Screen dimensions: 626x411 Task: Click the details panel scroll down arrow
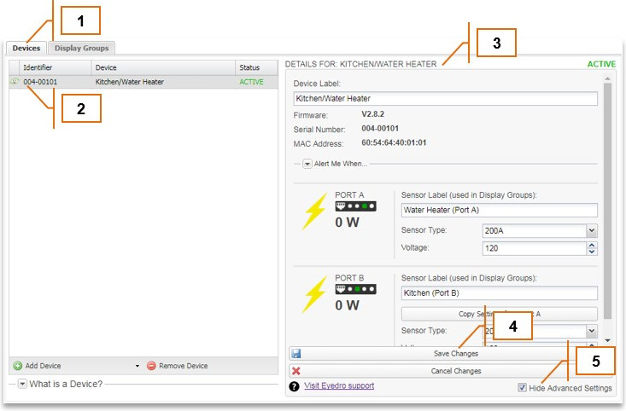pos(607,340)
